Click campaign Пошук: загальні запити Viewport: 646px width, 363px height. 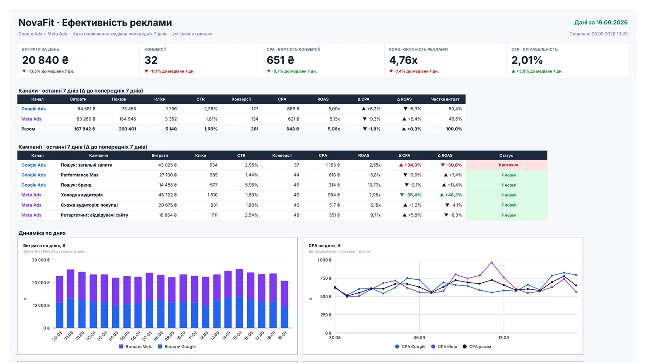(87, 165)
